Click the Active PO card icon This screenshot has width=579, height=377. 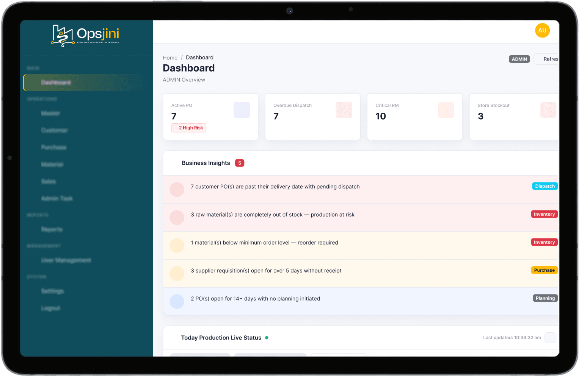(242, 110)
